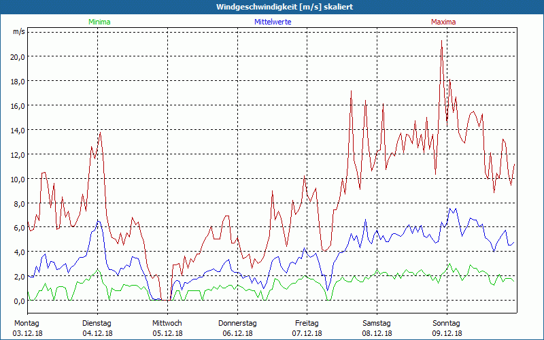Click the 'Freitag' day label

307,324
